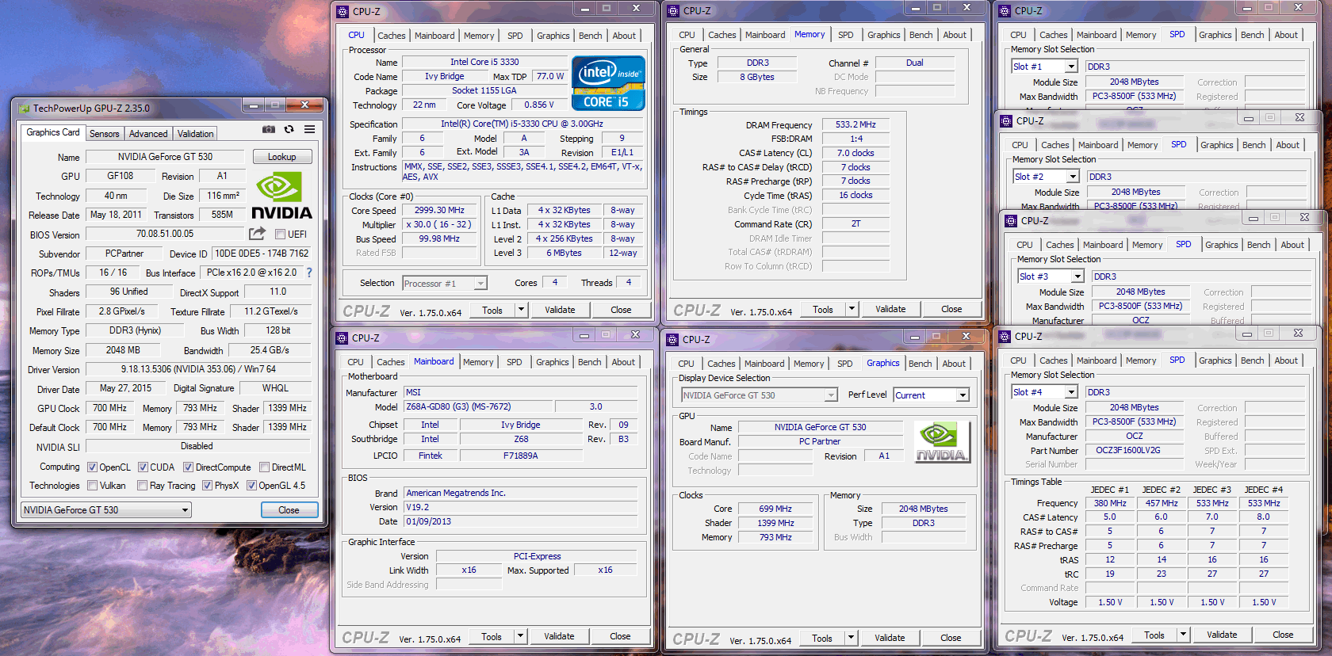Click Validate in CPU-Z Slot #4 window
This screenshot has height=656, width=1332.
point(1222,635)
